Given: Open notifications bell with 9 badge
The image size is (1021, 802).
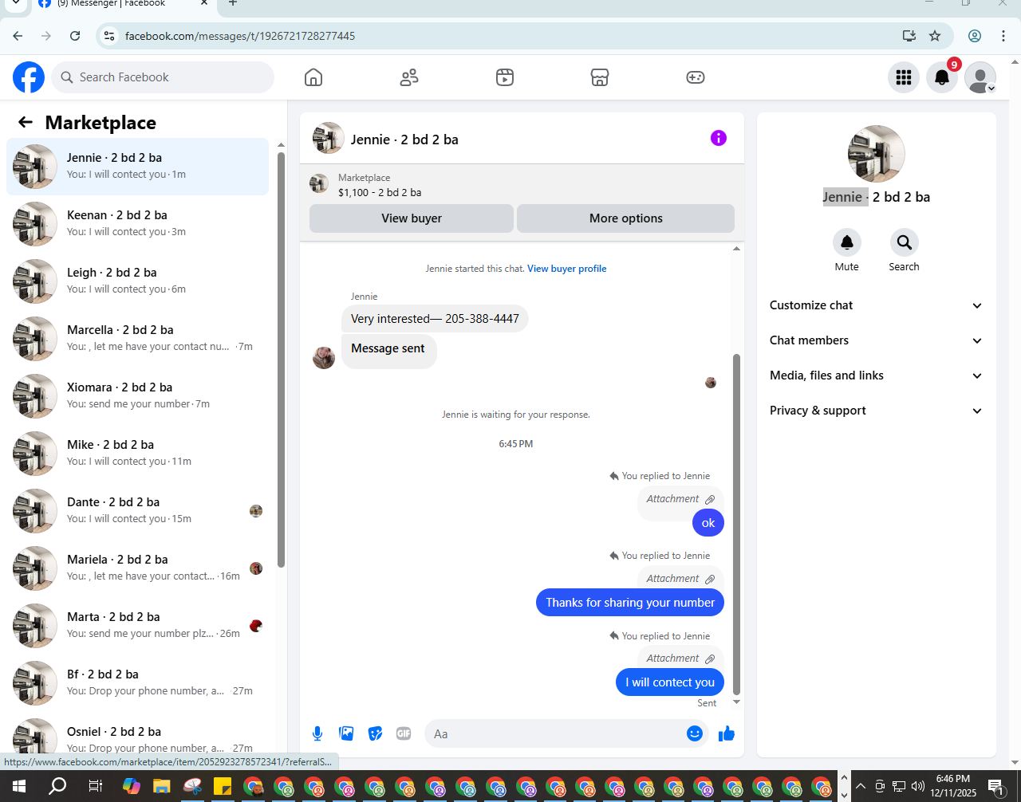Looking at the screenshot, I should click(x=942, y=77).
